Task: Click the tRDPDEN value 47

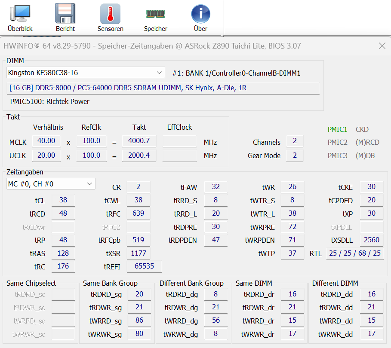Action: coord(216,240)
